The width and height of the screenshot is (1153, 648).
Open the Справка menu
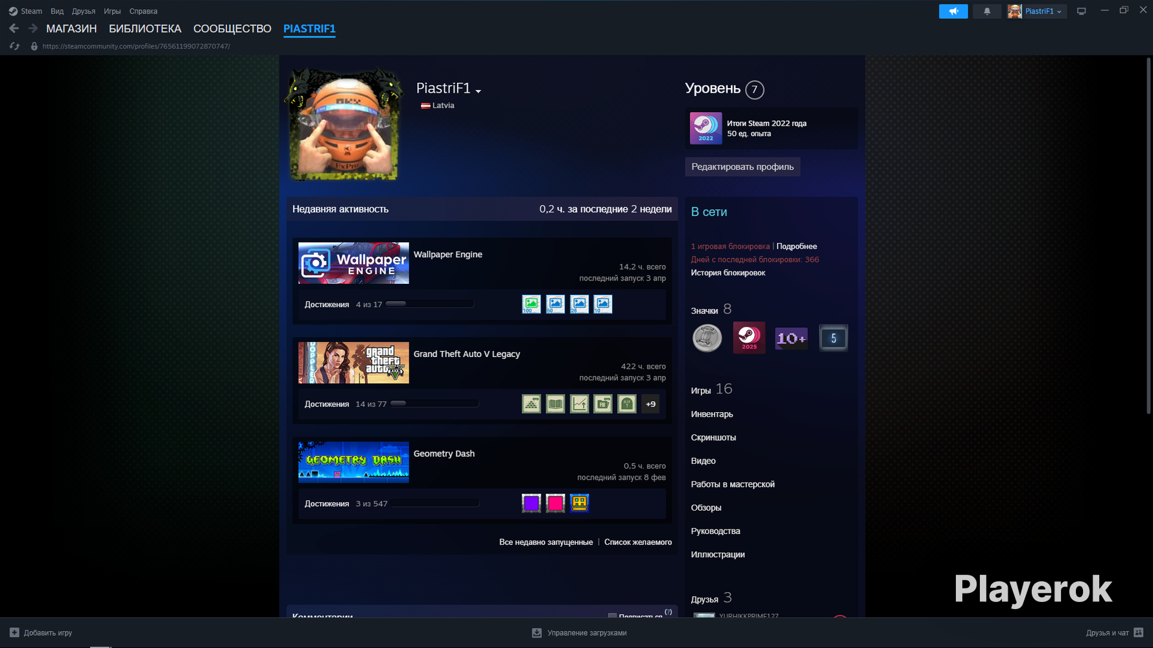[x=143, y=11]
